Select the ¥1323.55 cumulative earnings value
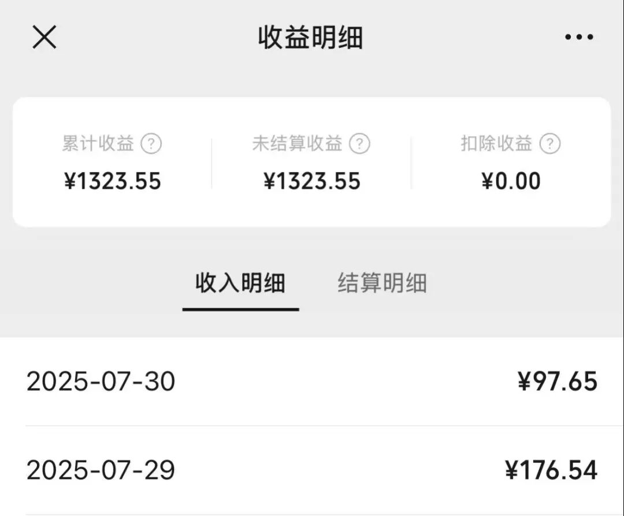The width and height of the screenshot is (624, 516). pyautogui.click(x=114, y=181)
